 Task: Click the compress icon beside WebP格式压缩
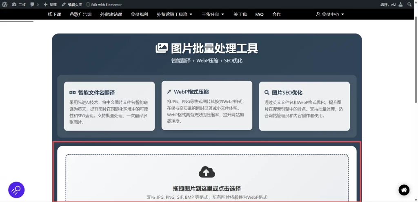point(169,92)
